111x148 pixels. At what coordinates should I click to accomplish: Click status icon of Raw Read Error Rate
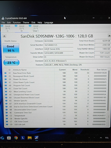[5, 73]
